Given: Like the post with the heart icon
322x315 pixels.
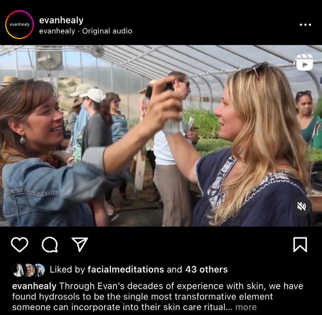Looking at the screenshot, I should pos(19,244).
